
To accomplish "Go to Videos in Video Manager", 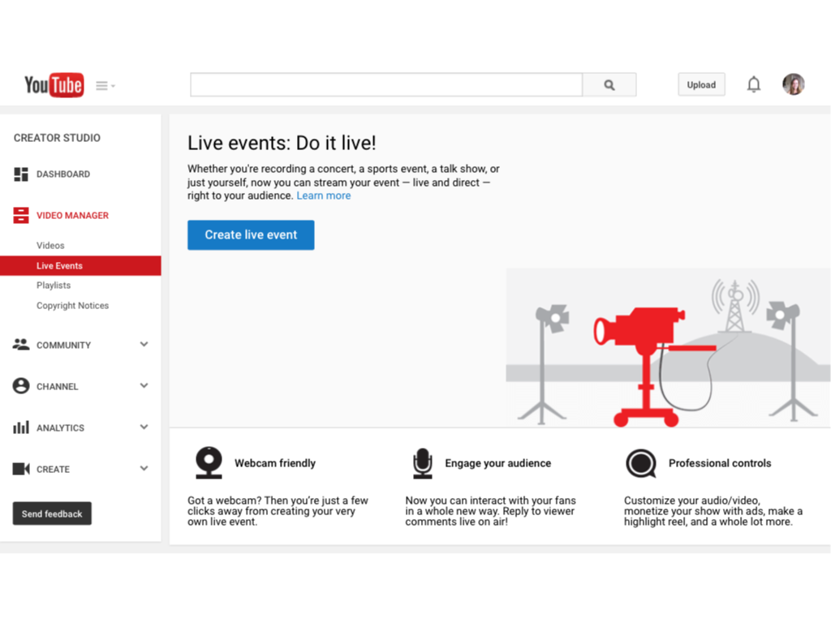I will click(50, 245).
